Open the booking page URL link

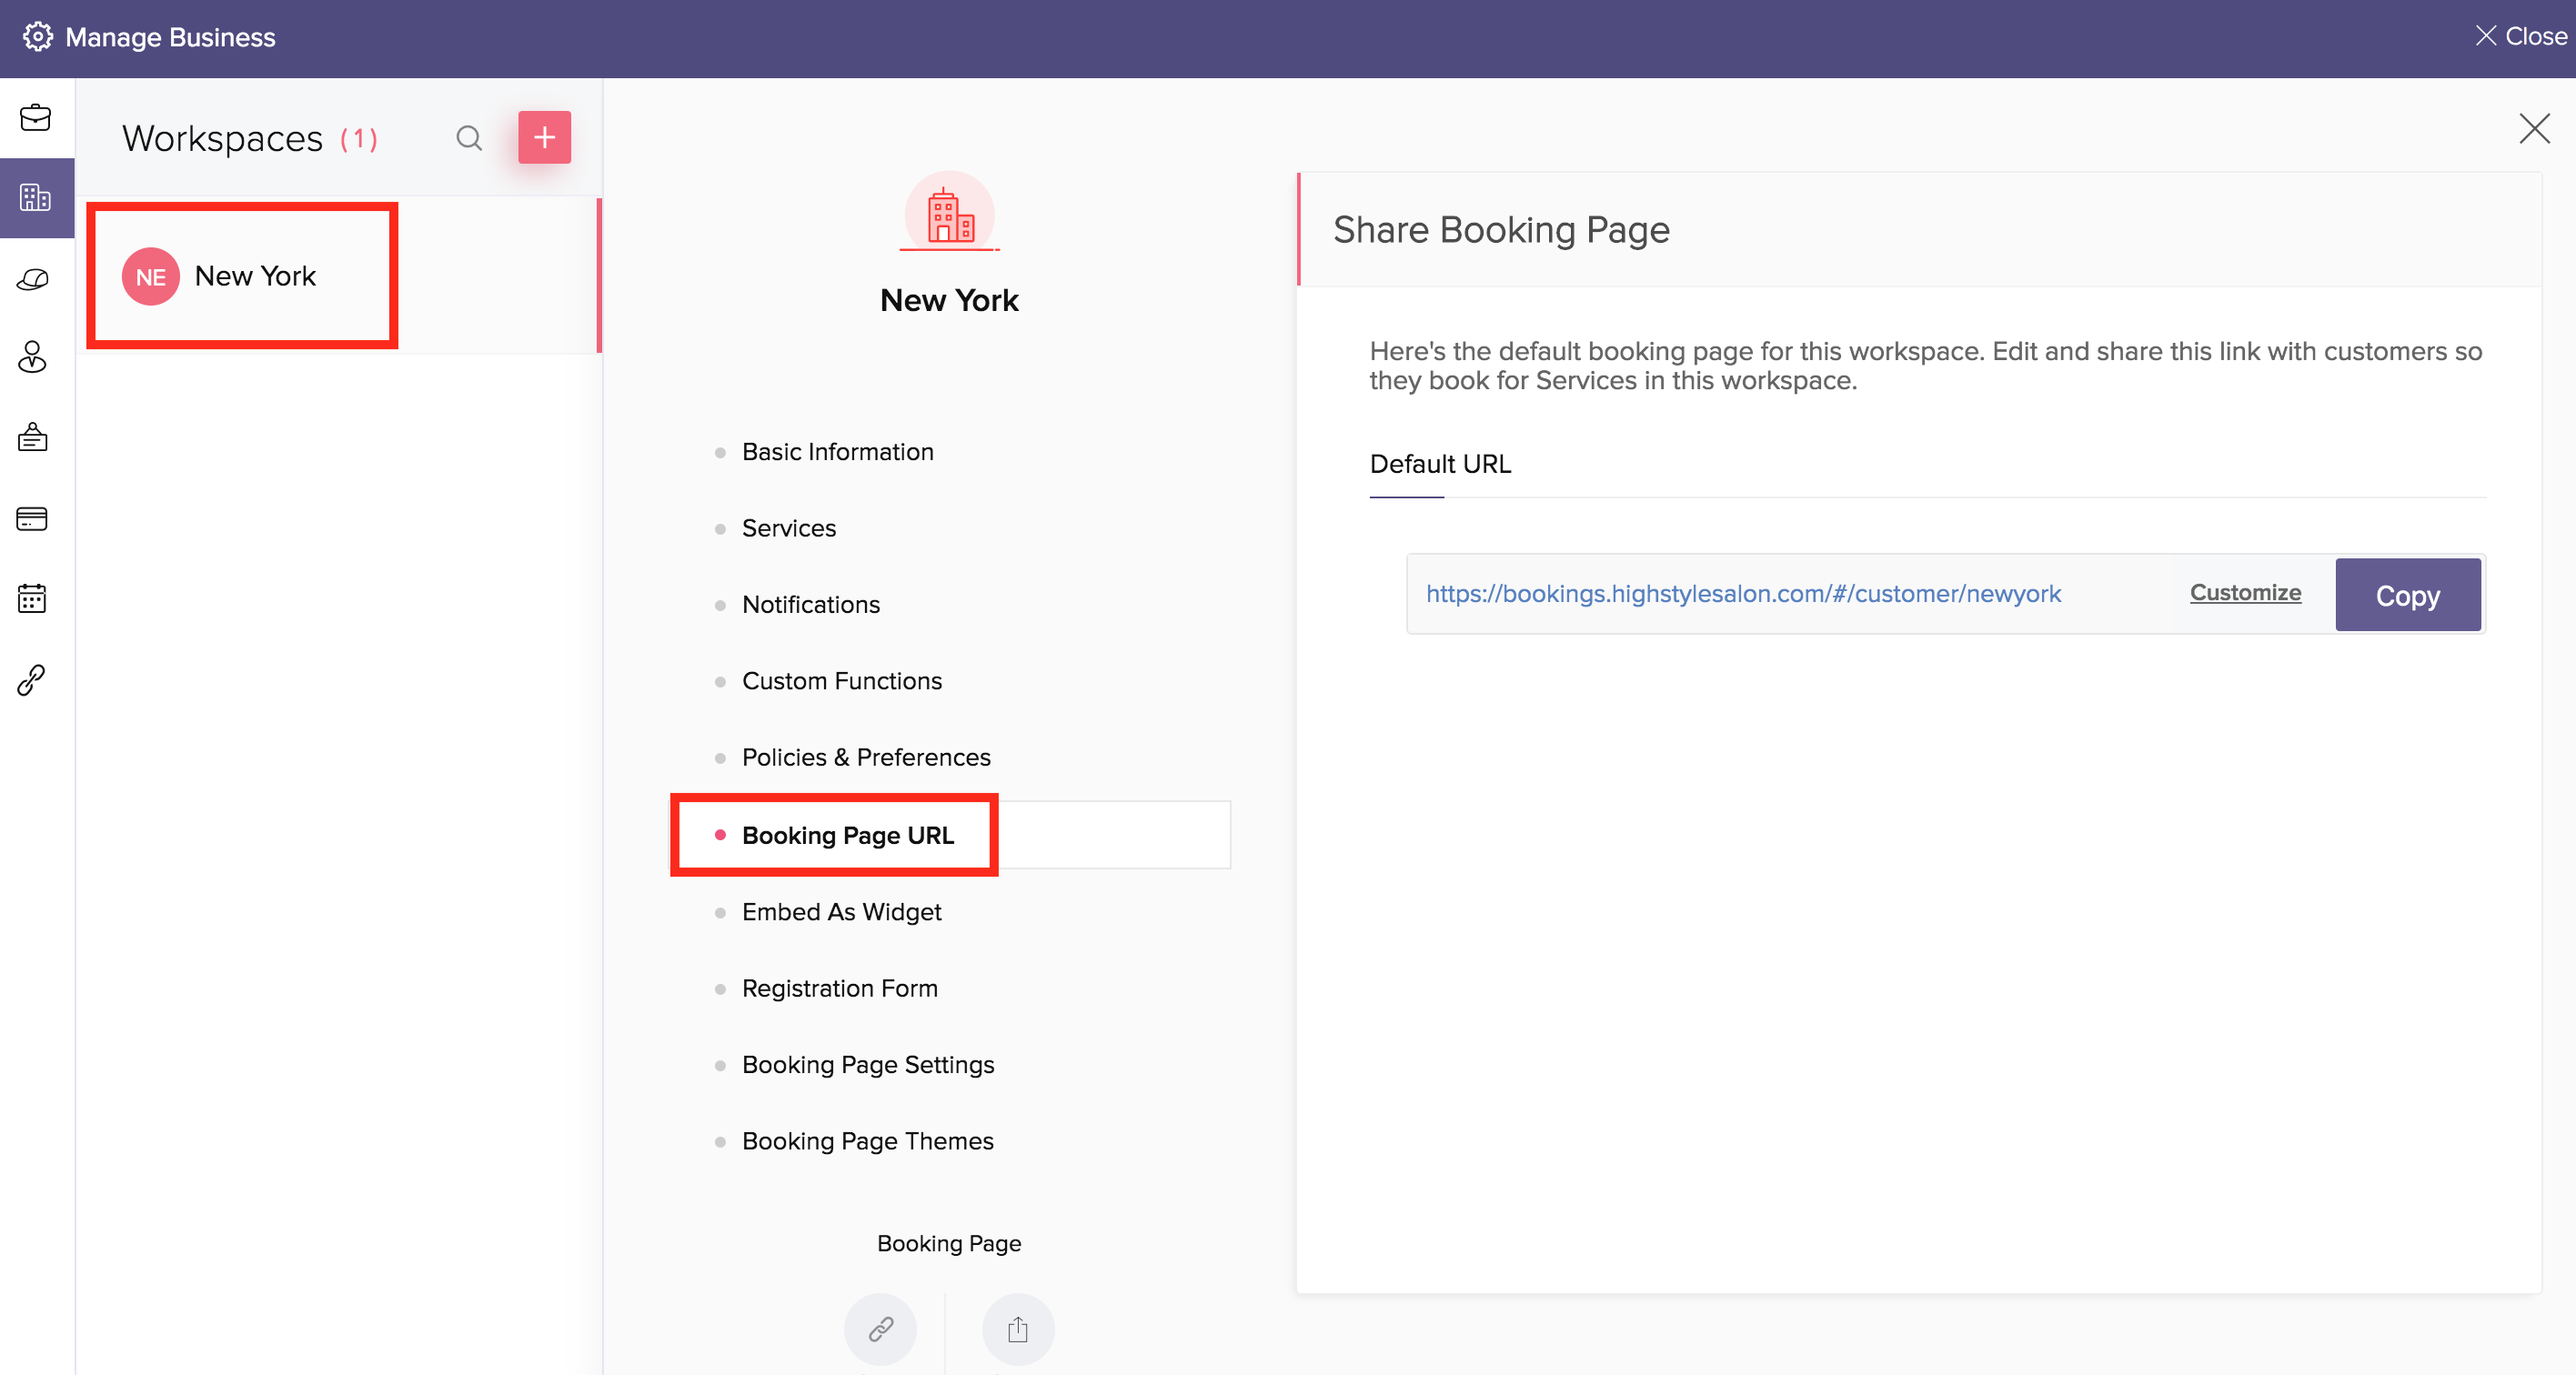click(1742, 594)
